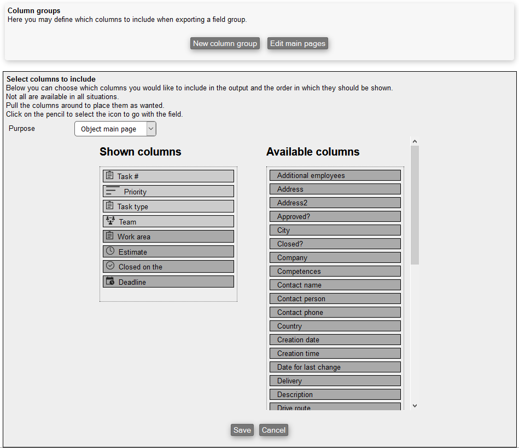Click the clipboard icon beside Task type
Image resolution: width=519 pixels, height=448 pixels.
[110, 206]
